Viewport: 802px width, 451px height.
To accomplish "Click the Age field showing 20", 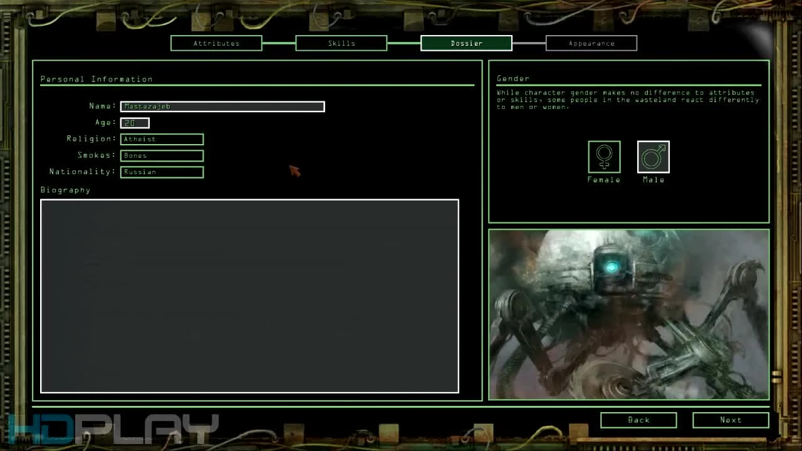I will click(134, 123).
